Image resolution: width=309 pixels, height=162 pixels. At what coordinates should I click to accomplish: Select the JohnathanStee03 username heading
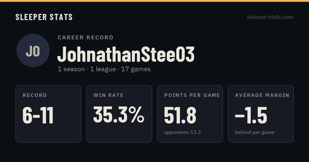point(126,54)
